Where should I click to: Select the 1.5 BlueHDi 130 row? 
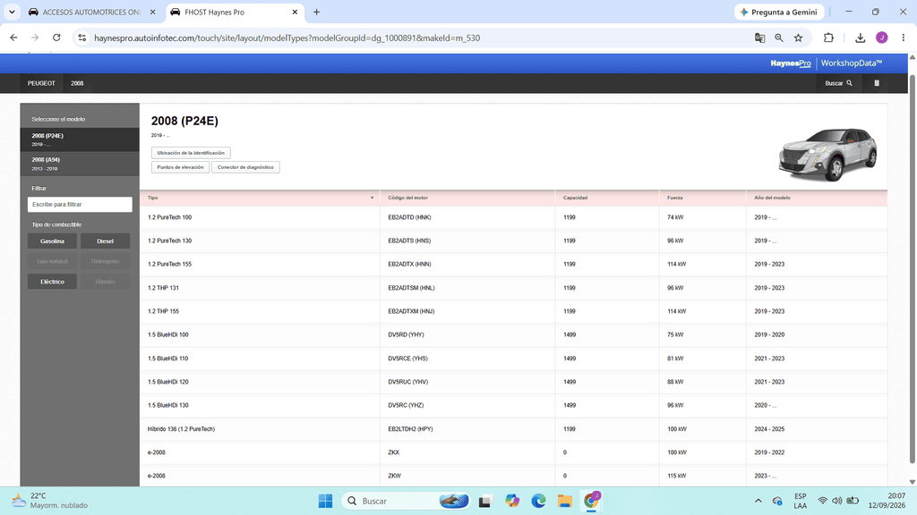pyautogui.click(x=513, y=405)
